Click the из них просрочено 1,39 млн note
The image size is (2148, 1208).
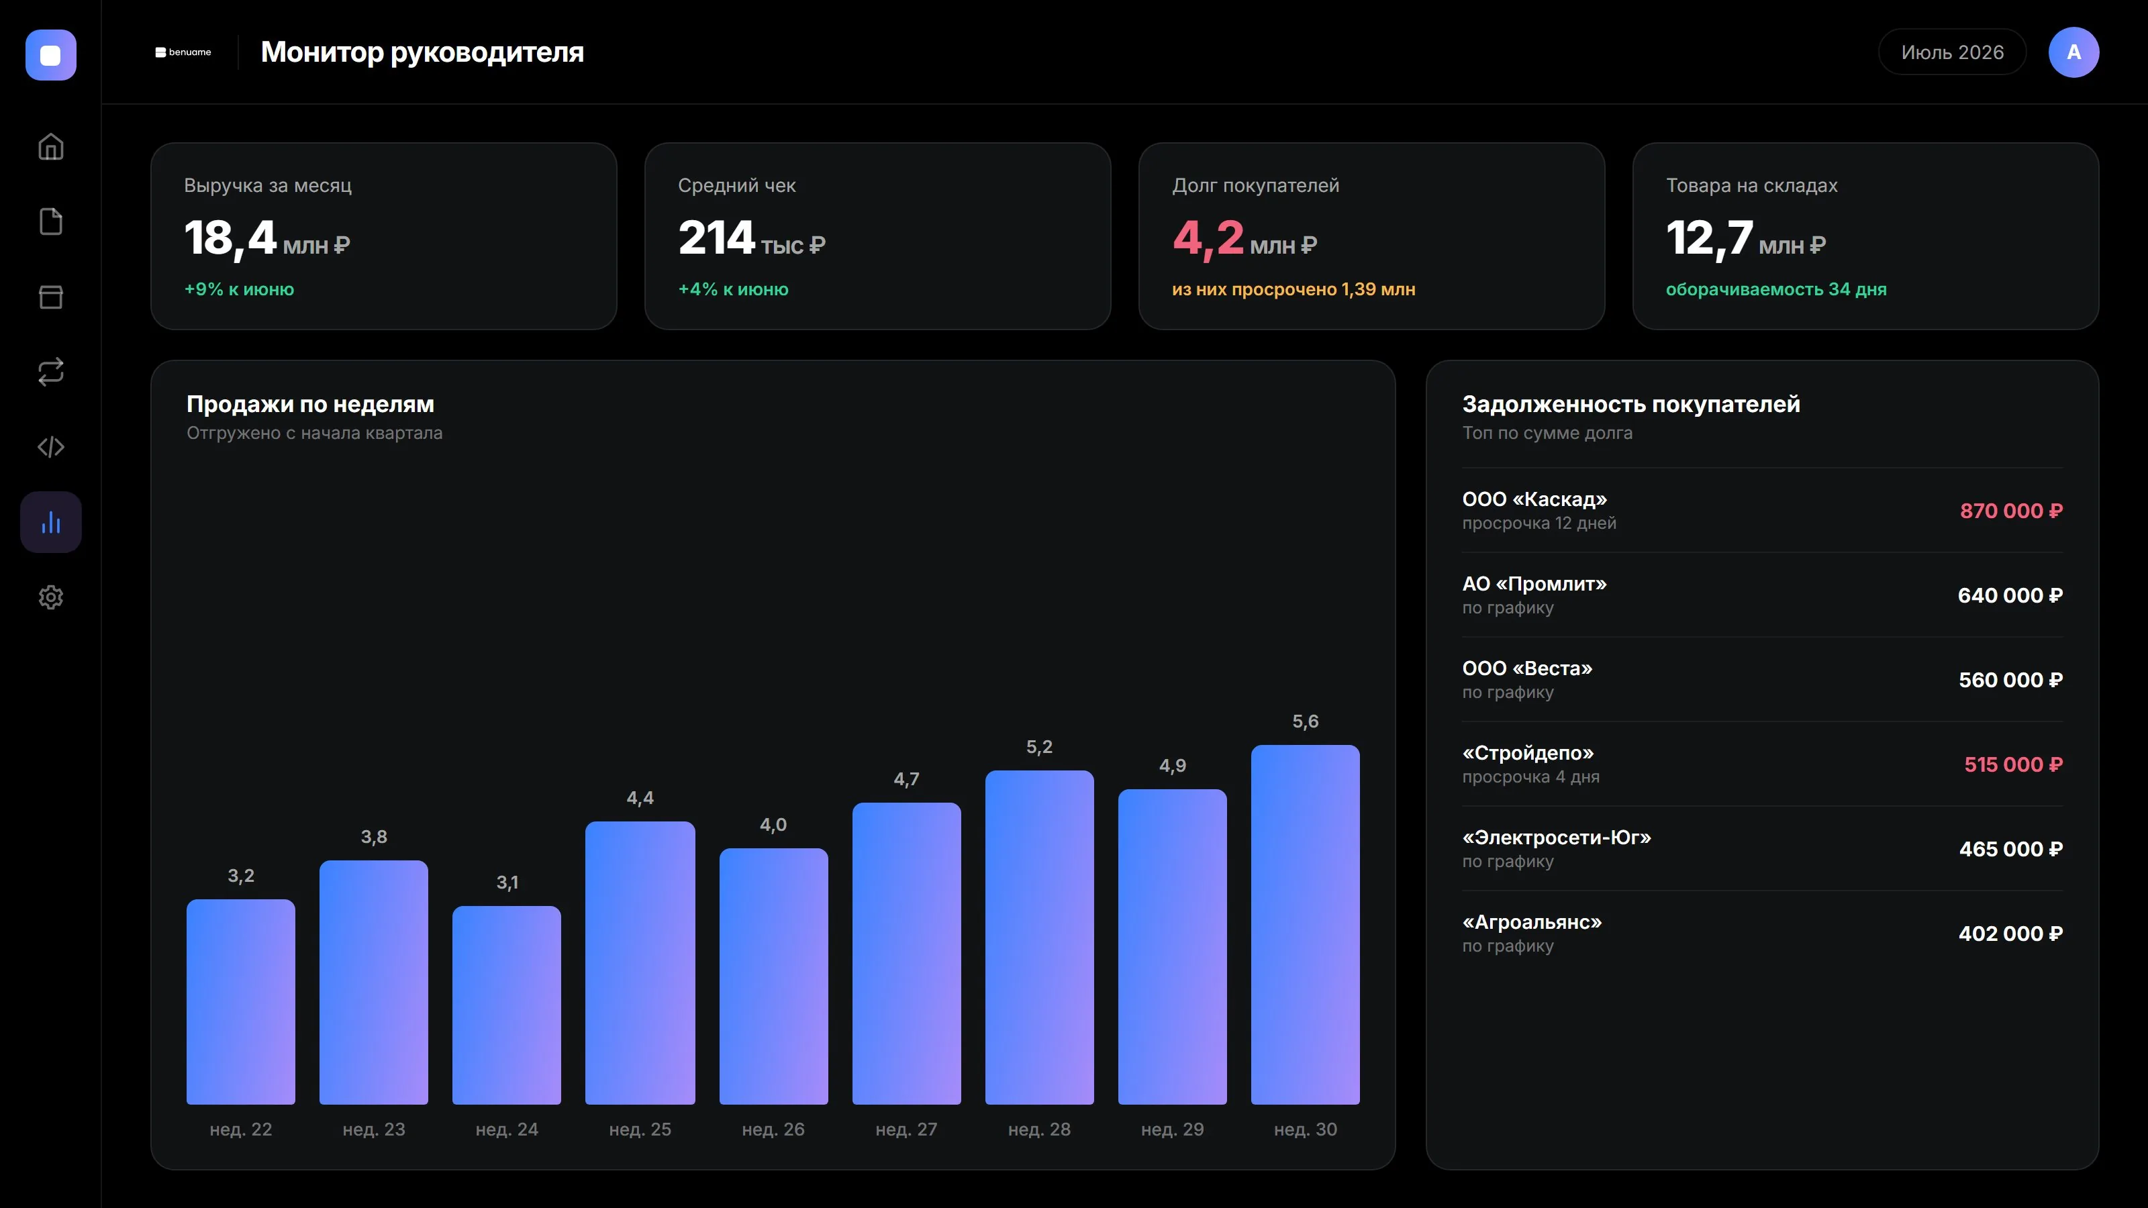1293,289
